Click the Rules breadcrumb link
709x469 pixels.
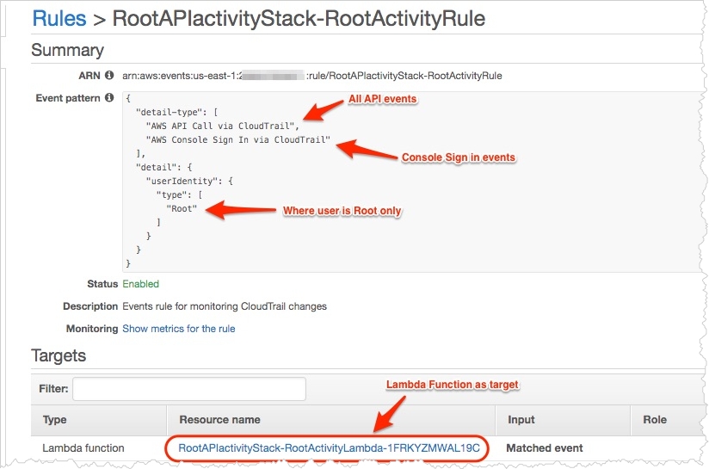coord(59,17)
